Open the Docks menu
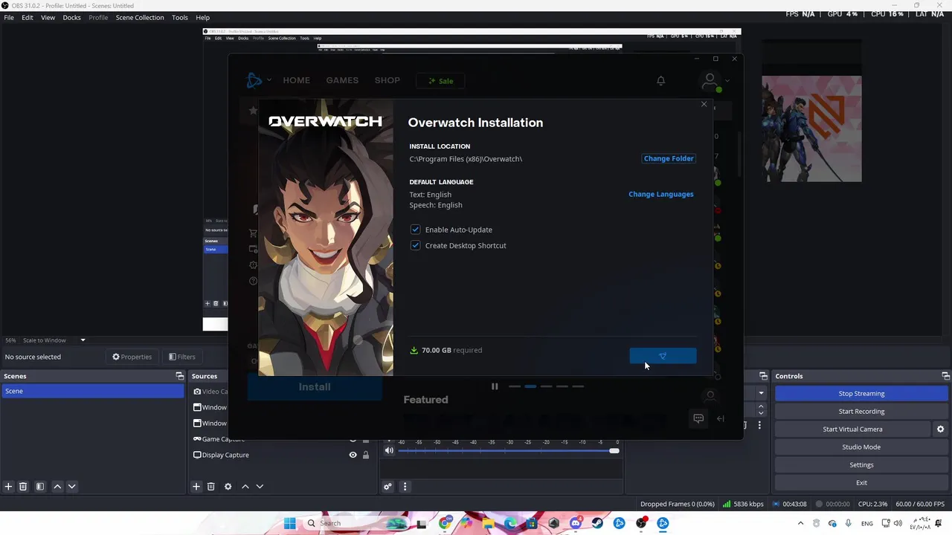Screen dimensions: 952x535 [71, 17]
